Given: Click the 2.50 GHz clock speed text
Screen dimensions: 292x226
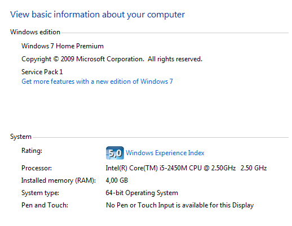Looking at the screenshot, I should click(x=254, y=168).
